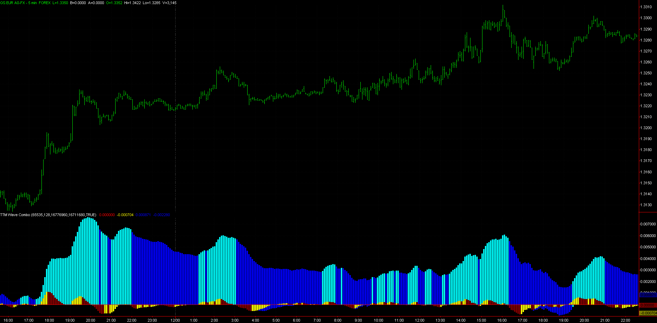Click the L=1.3350 last price readout
Image resolution: width=657 pixels, height=323 pixels.
click(60, 3)
